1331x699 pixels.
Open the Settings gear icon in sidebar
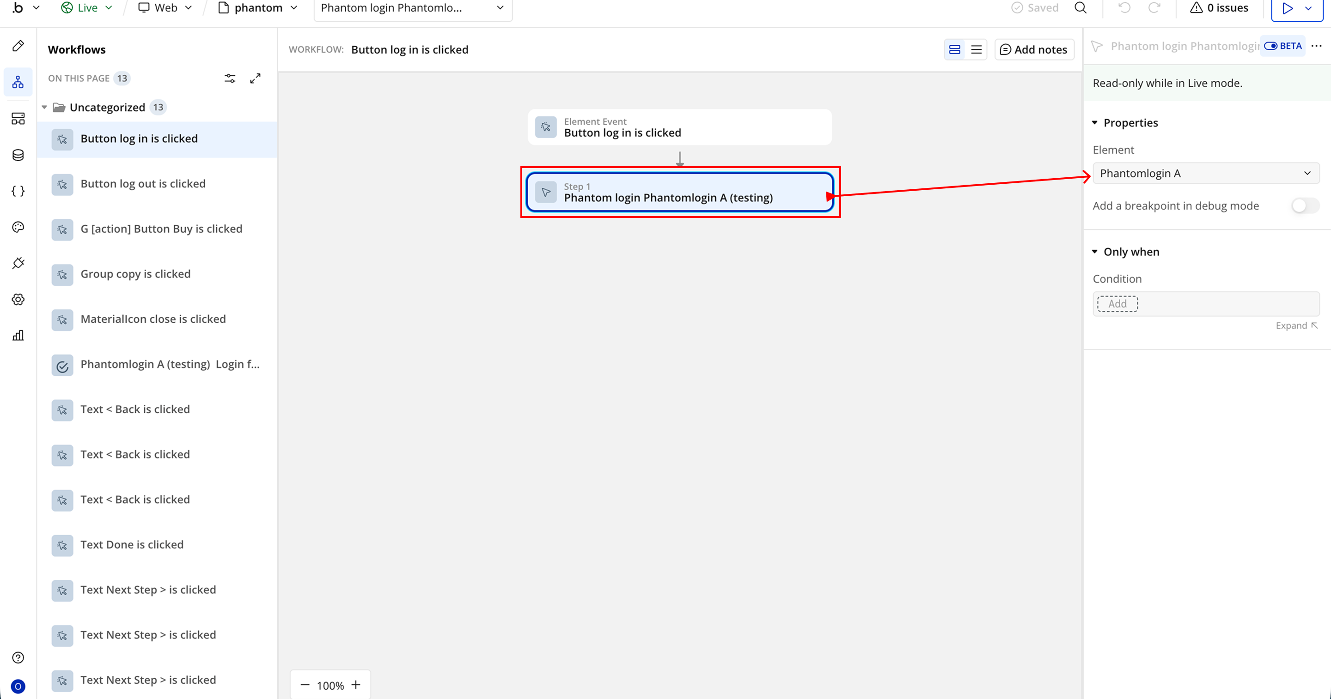point(18,300)
